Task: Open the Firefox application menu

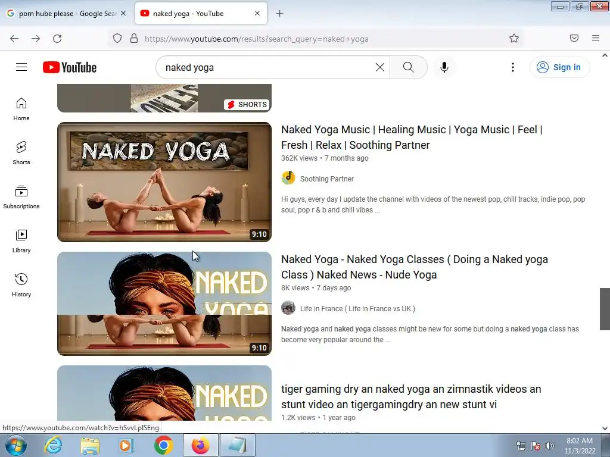Action: click(x=596, y=38)
